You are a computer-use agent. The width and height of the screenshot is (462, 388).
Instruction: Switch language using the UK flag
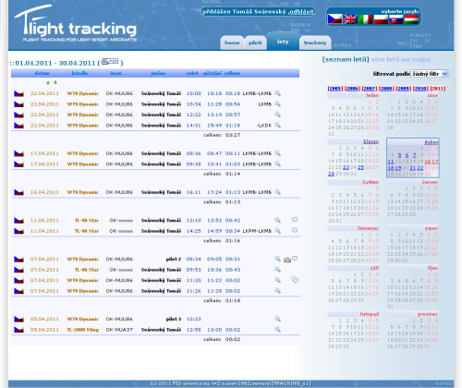350,19
